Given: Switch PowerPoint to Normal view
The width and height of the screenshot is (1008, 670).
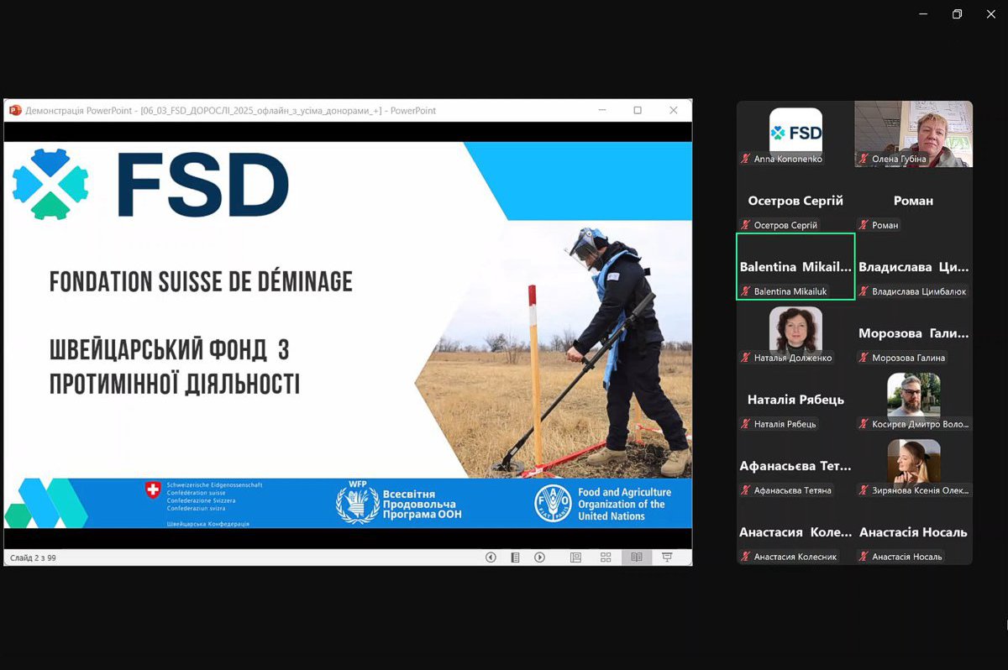Looking at the screenshot, I should (x=575, y=557).
